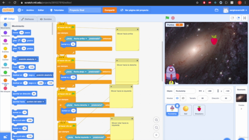249x140 pixels.
Task: Zoom out the code workspace
Action: point(156,128)
